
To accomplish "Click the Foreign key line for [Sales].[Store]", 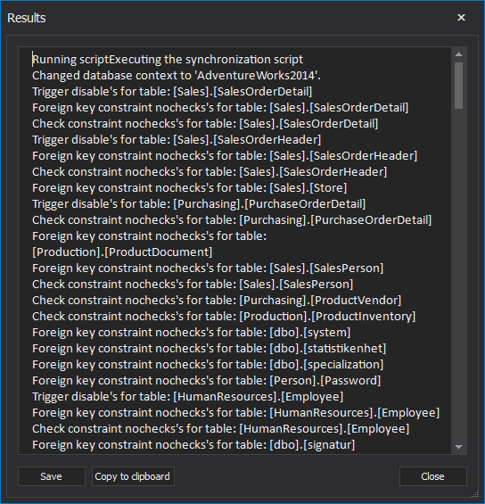I will coord(190,187).
